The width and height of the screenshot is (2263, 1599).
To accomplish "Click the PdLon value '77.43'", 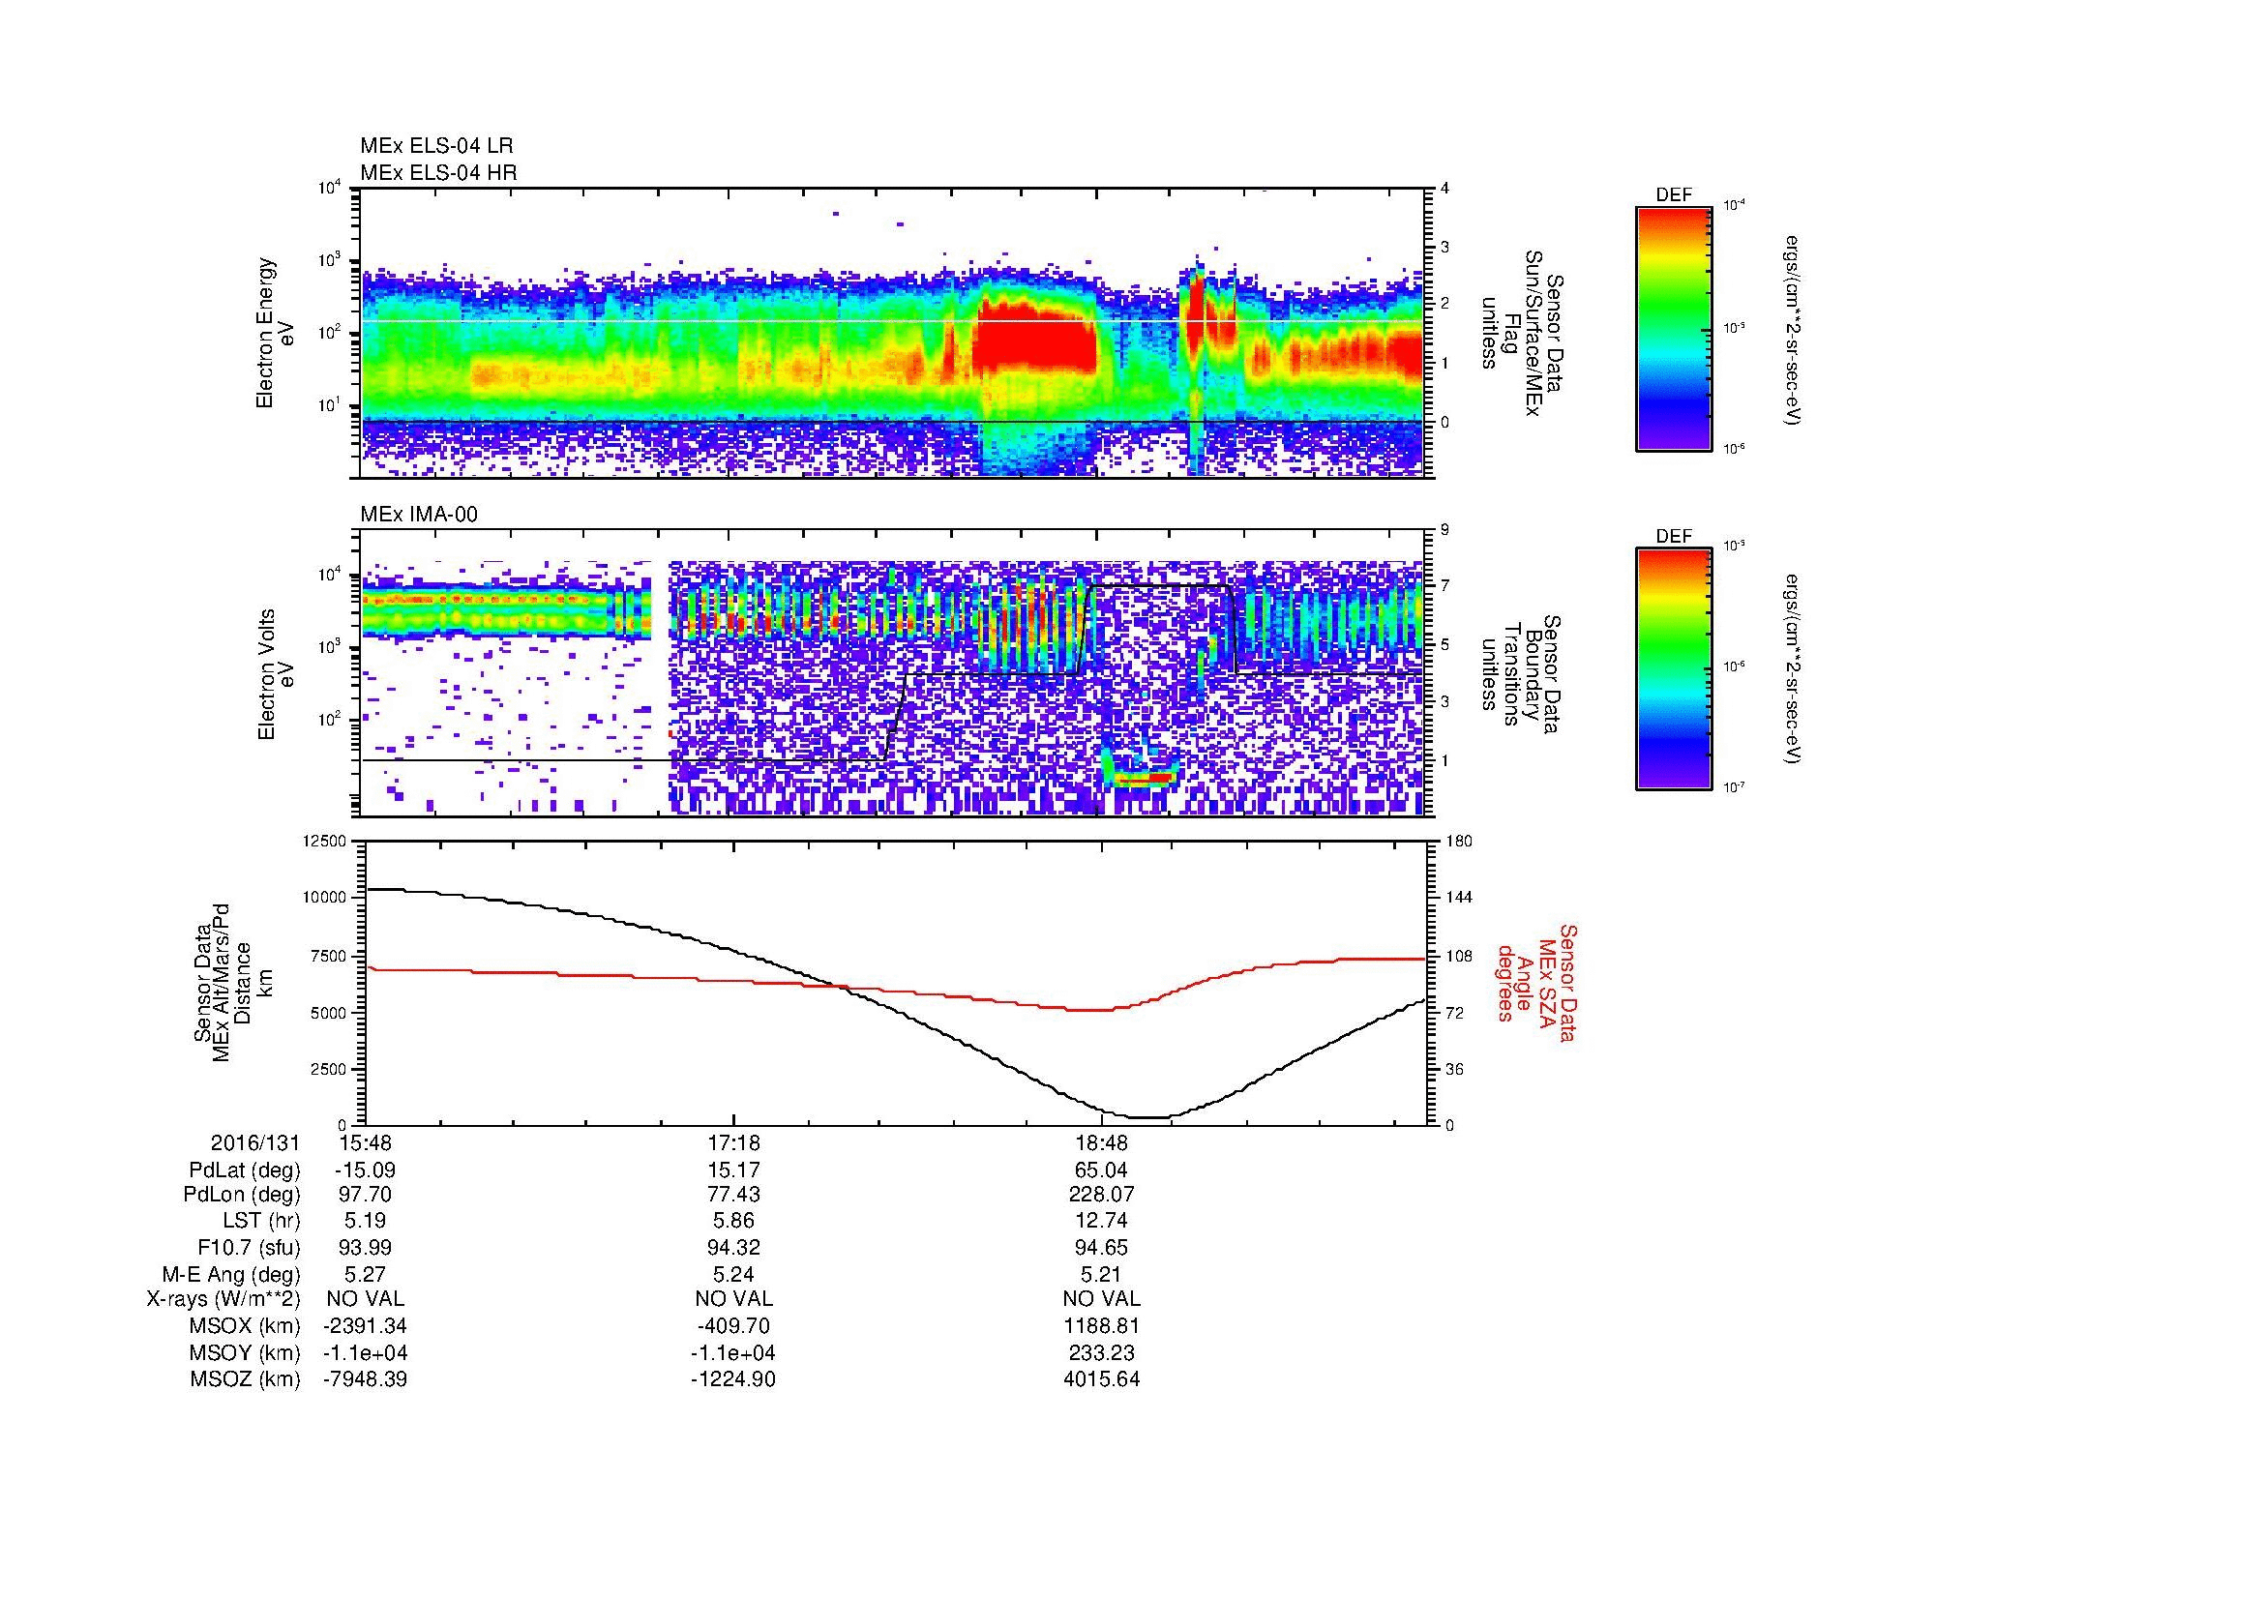I will pos(733,1195).
